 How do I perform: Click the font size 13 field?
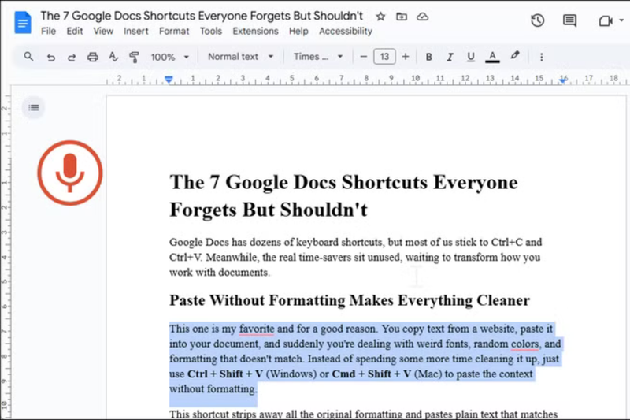point(384,57)
